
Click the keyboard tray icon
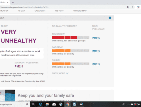138,104
